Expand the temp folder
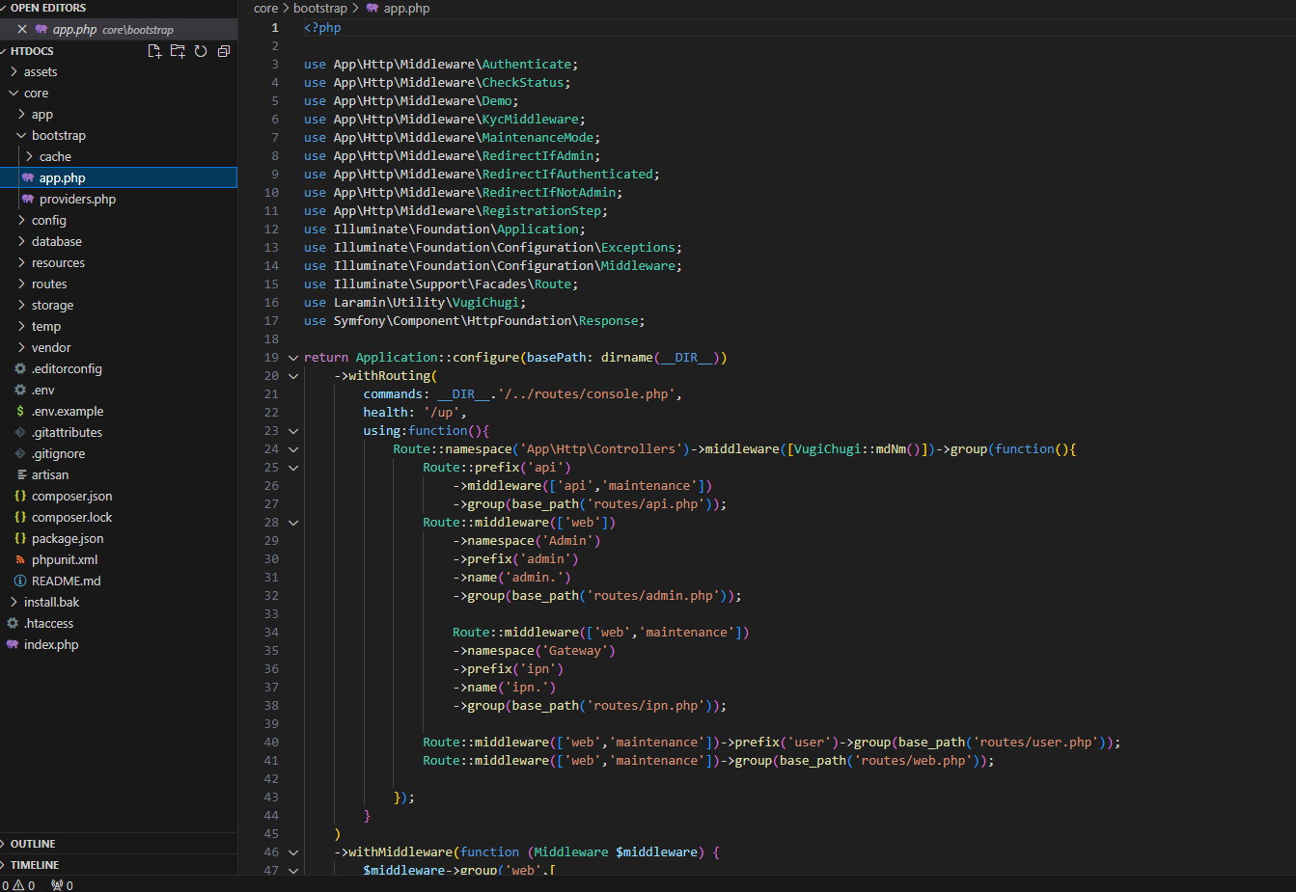Screen dimensions: 1296x892 [21, 326]
